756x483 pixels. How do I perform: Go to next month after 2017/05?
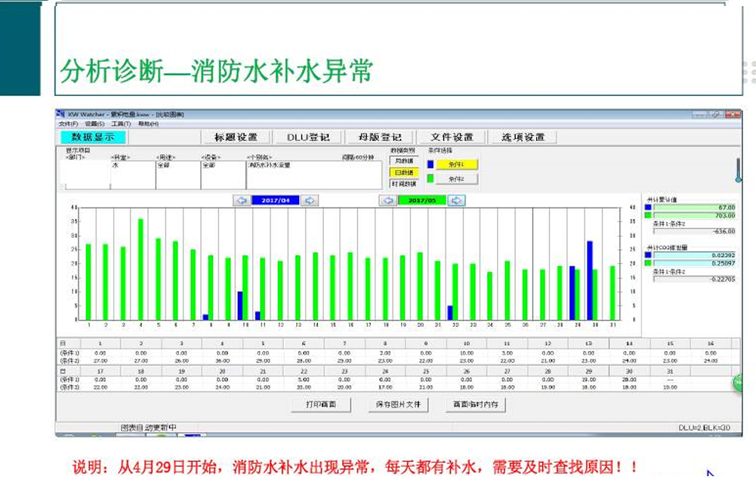click(x=456, y=200)
